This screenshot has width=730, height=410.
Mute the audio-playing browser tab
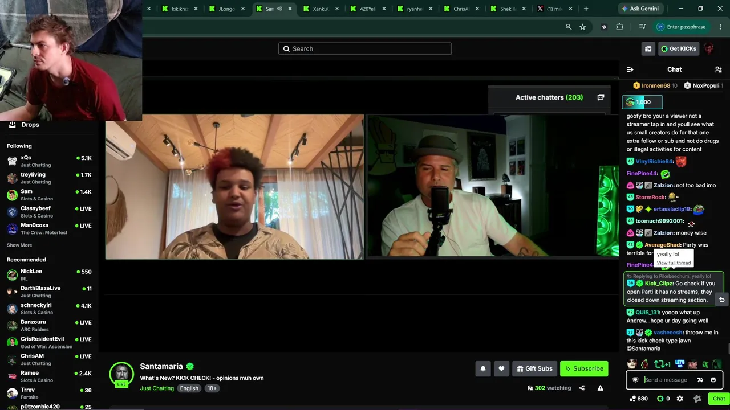pyautogui.click(x=279, y=9)
